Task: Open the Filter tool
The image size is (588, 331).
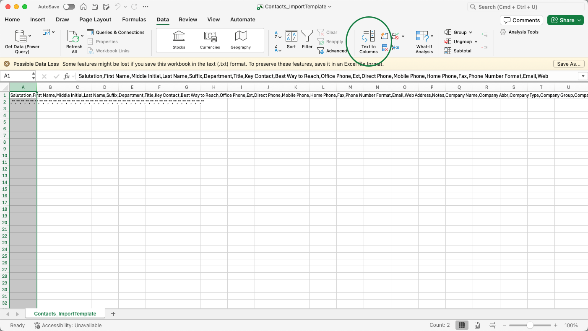Action: point(307,37)
